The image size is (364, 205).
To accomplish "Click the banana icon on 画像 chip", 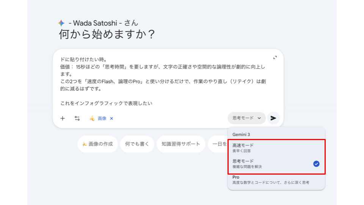I will (x=92, y=118).
